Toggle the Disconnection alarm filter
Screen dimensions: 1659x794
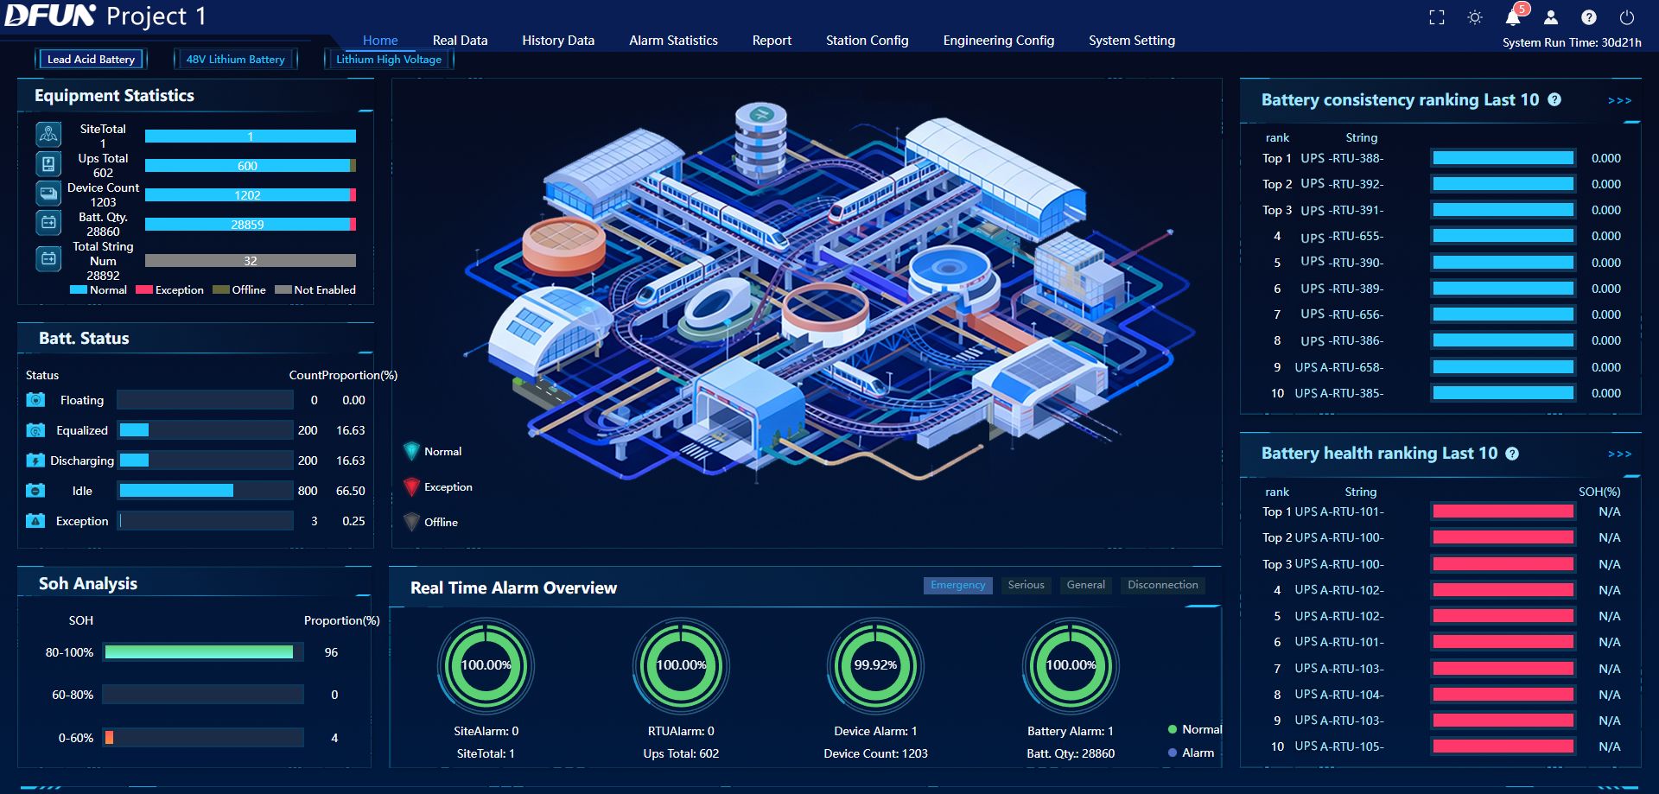tap(1162, 585)
